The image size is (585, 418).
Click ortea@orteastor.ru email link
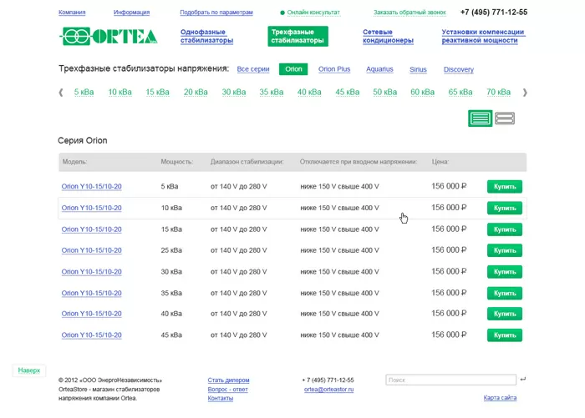click(x=328, y=390)
